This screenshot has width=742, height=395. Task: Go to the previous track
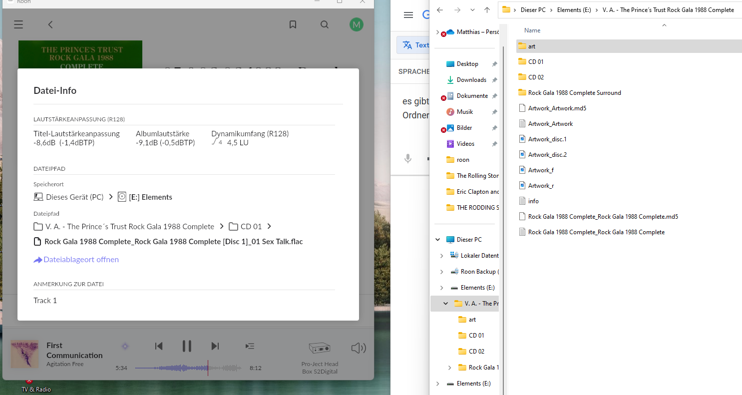point(159,346)
